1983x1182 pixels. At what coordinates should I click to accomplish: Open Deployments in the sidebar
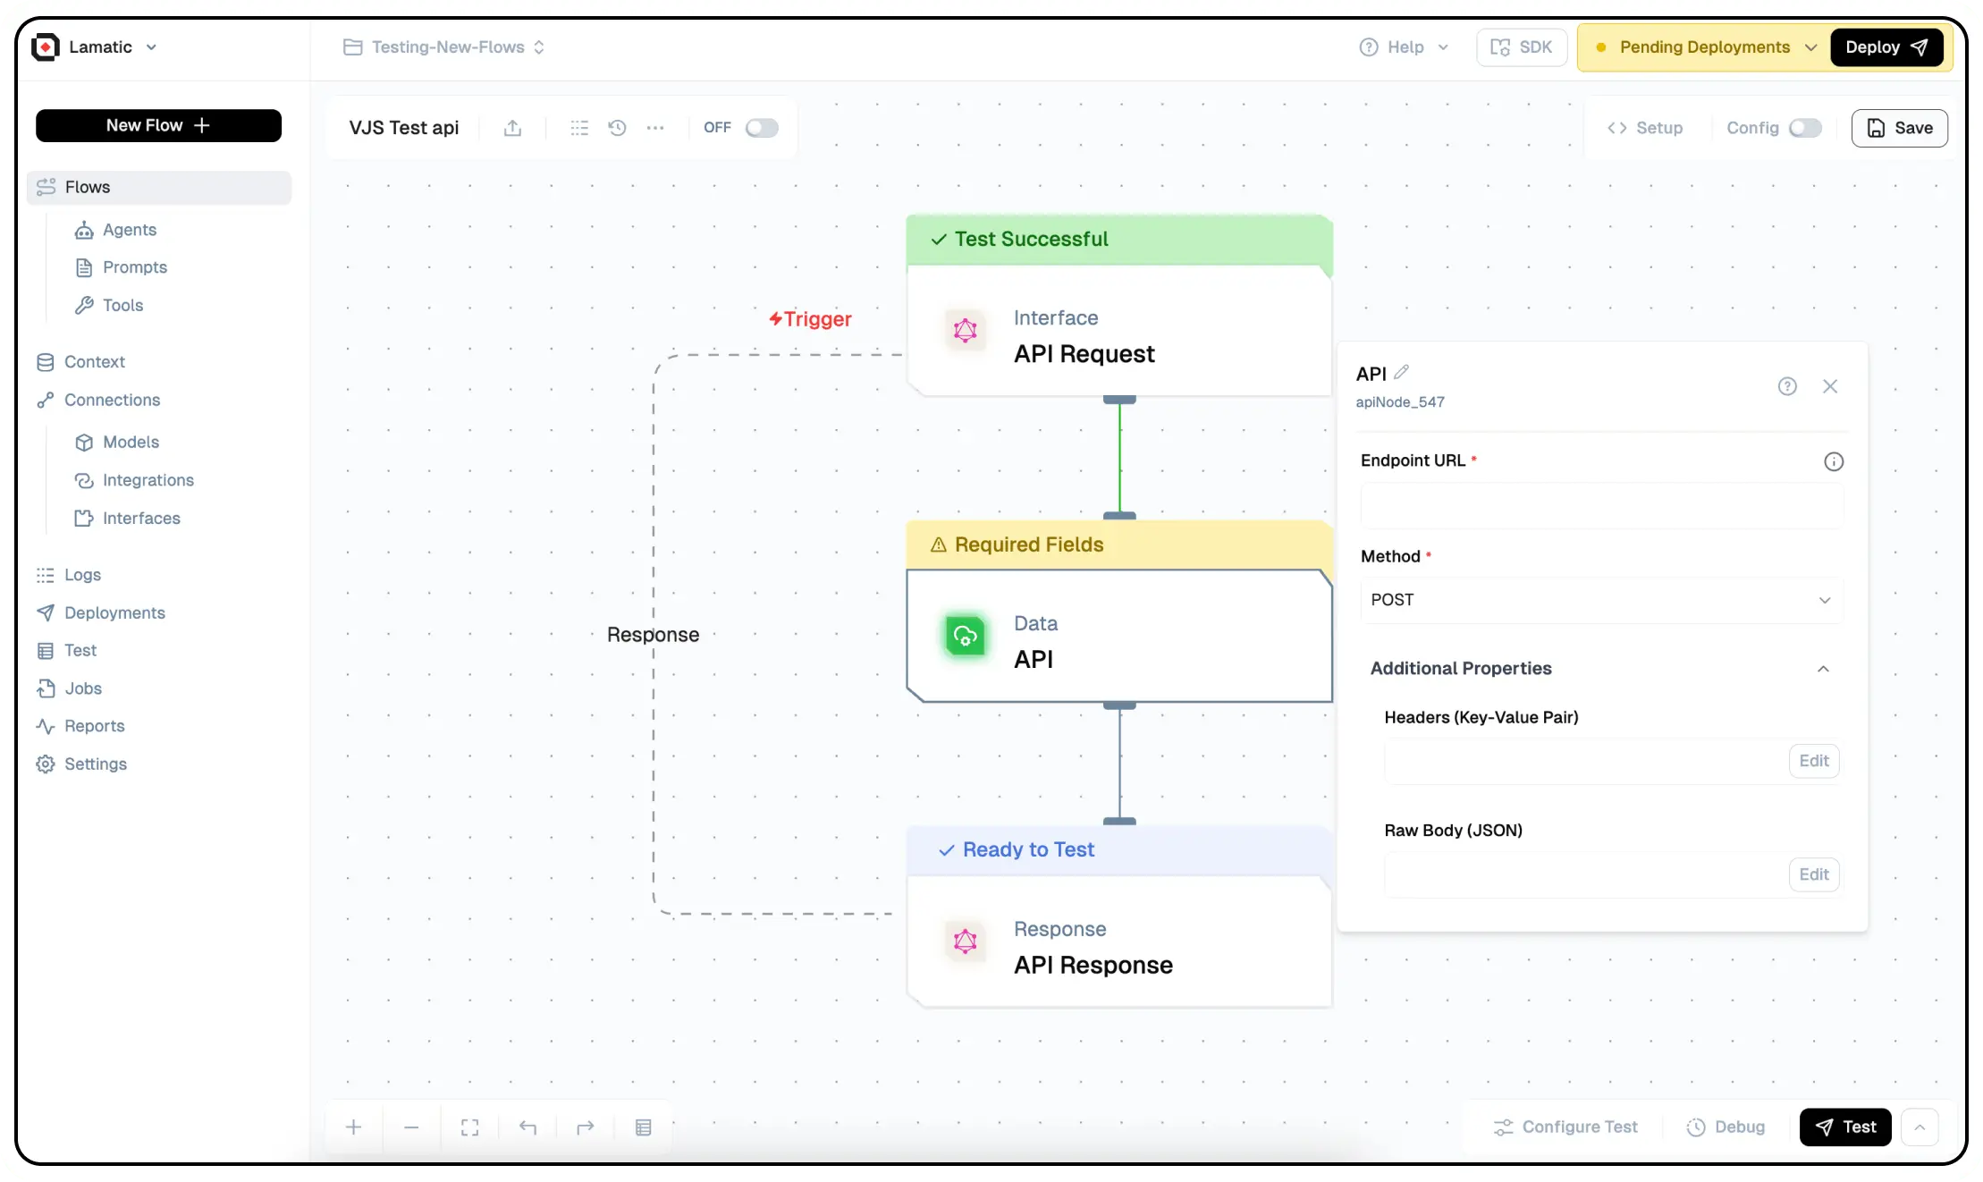[114, 612]
